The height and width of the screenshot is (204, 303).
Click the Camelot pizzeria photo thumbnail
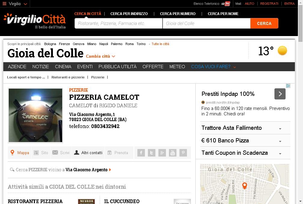tap(35, 116)
